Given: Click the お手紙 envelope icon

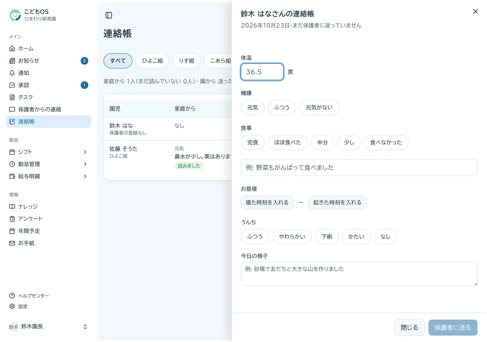Looking at the screenshot, I should pyautogui.click(x=12, y=243).
